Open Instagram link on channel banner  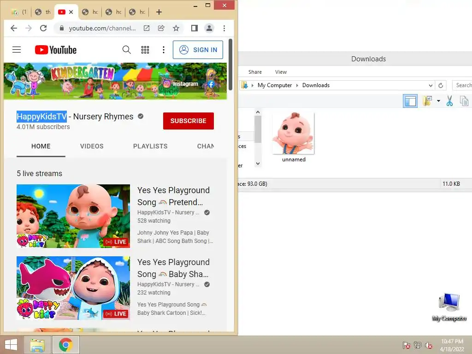tap(181, 84)
